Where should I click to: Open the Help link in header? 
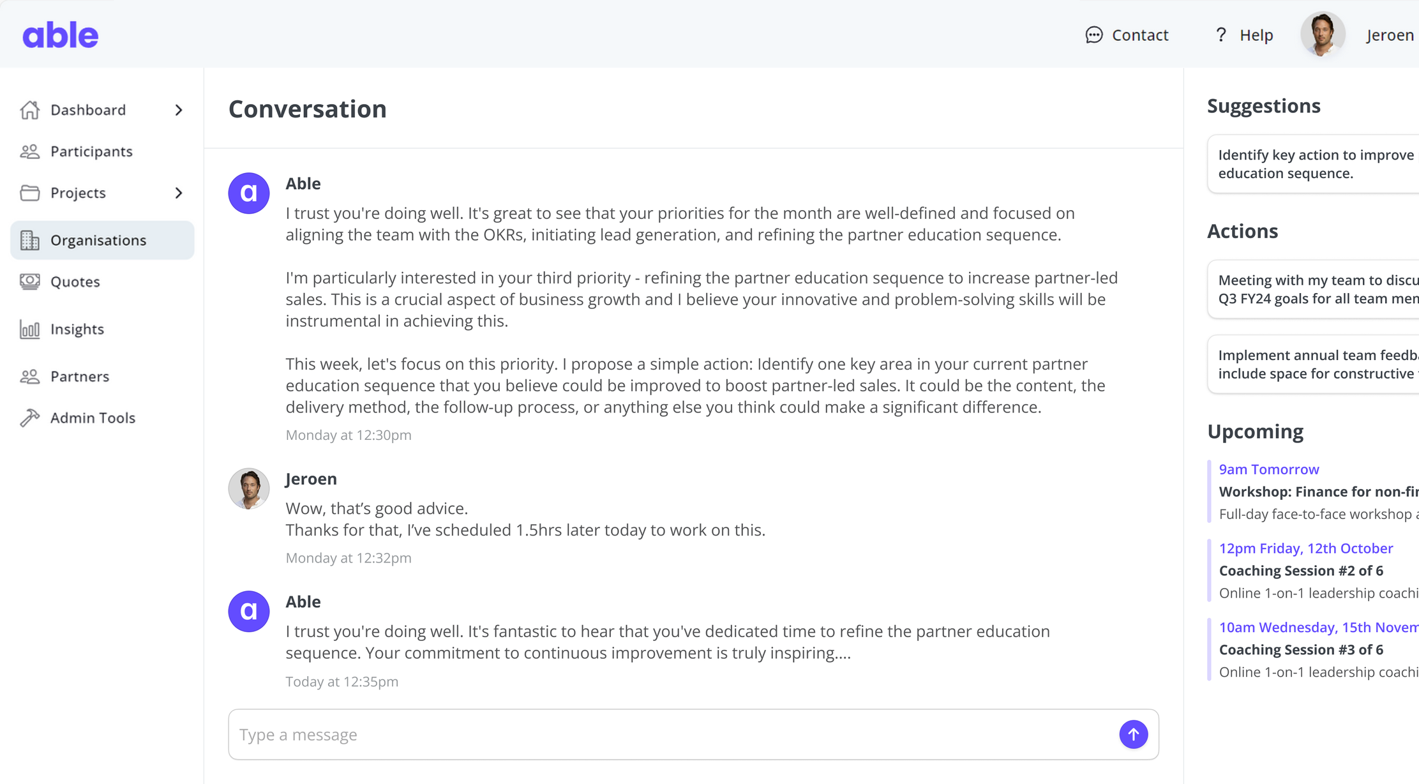pos(1243,35)
